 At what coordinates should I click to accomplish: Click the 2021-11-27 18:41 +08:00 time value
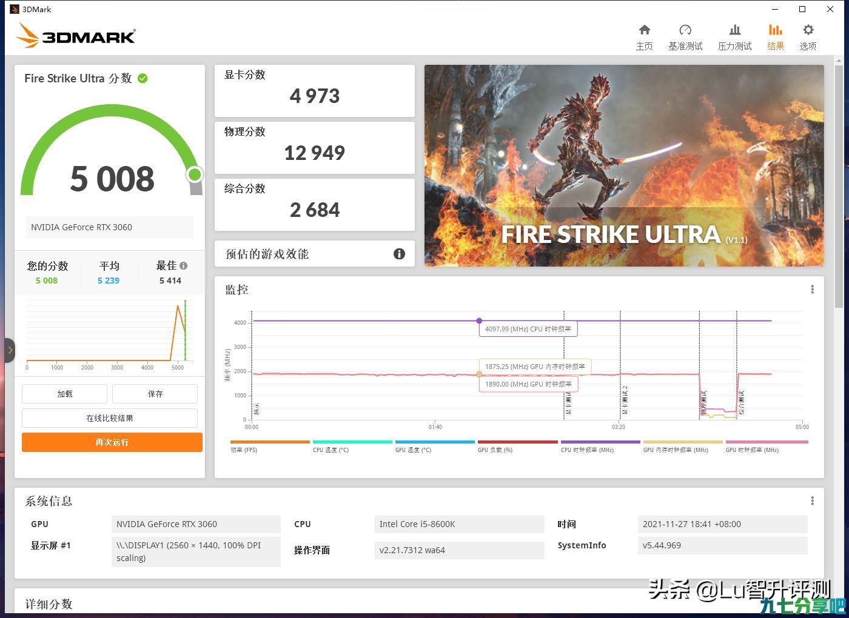(x=723, y=524)
